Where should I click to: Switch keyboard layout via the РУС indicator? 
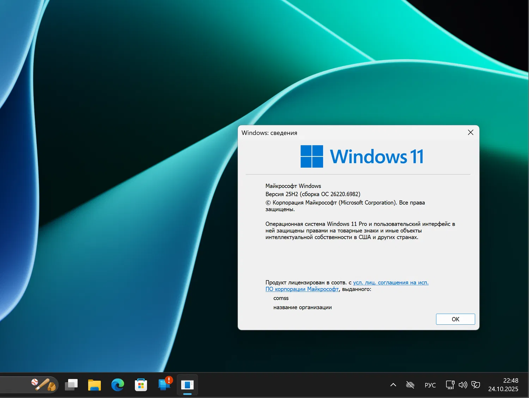pyautogui.click(x=430, y=385)
